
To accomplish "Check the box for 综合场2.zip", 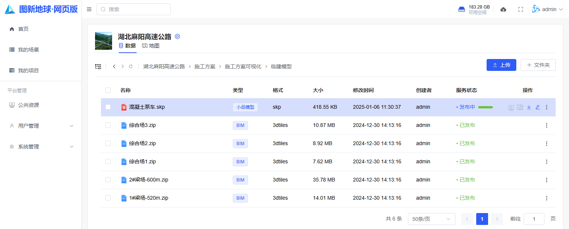I will pos(108,143).
